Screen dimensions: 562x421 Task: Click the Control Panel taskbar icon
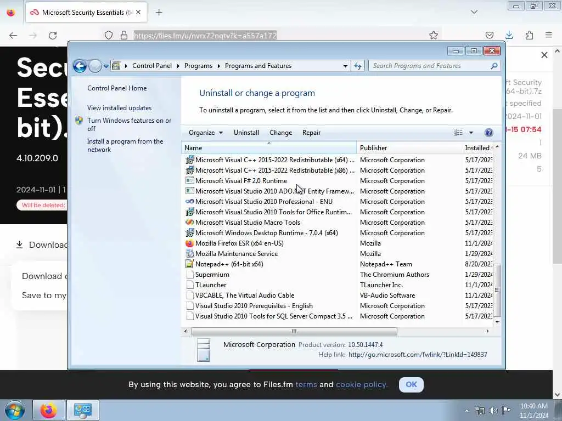coord(83,410)
